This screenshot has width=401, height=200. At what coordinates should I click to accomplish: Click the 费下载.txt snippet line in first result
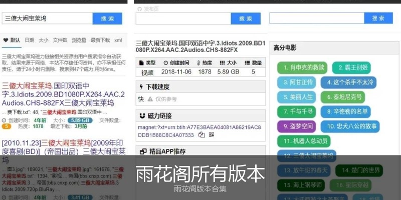click(x=55, y=112)
